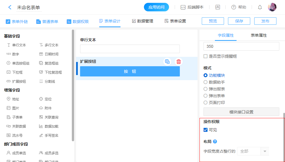This screenshot has width=285, height=162.
Task: Select the 弹出表单 radio option
Action: tap(205, 96)
